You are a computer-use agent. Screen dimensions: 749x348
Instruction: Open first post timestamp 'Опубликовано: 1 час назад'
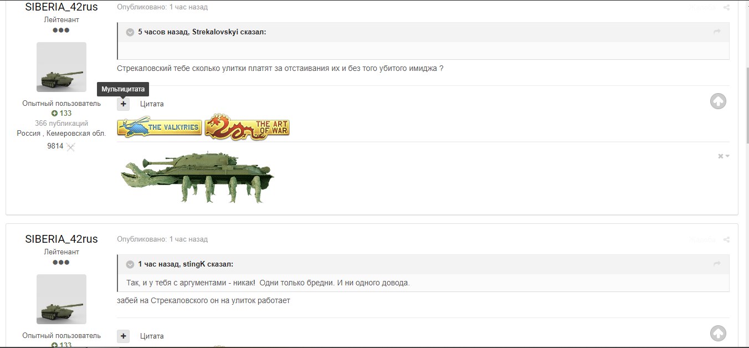[162, 7]
